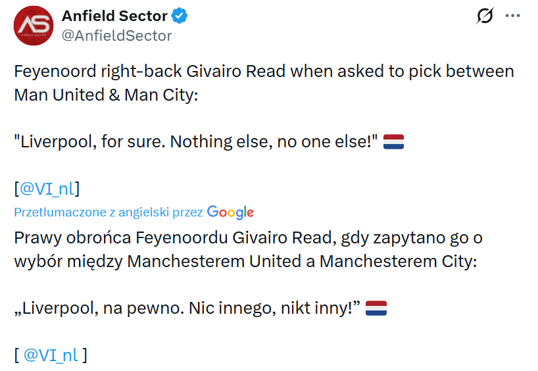Open the Grok icon next to the tweet header

[485, 16]
